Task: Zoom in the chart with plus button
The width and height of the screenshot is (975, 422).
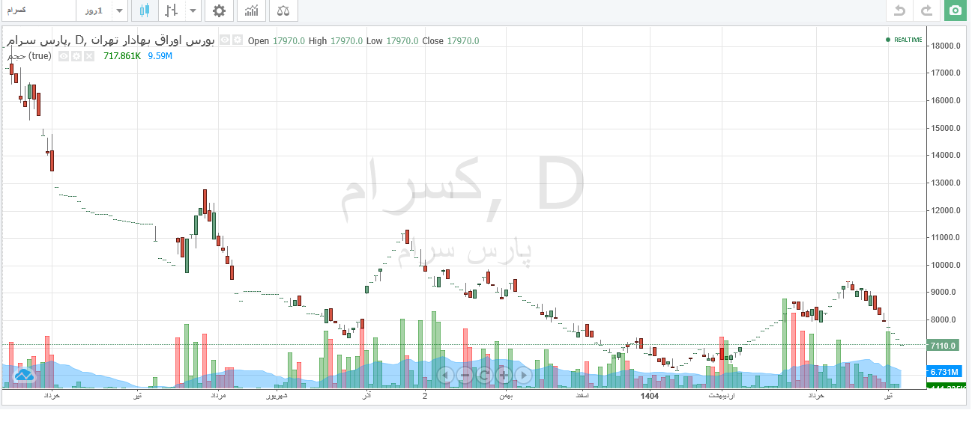Action: coord(504,375)
